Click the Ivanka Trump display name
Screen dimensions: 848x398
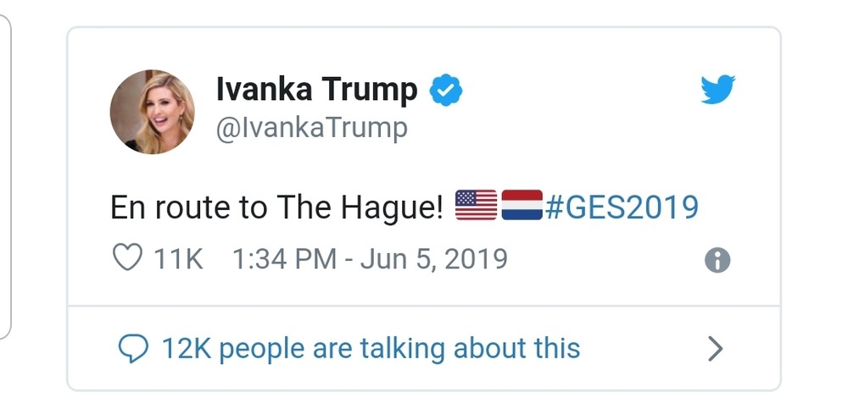(x=316, y=89)
